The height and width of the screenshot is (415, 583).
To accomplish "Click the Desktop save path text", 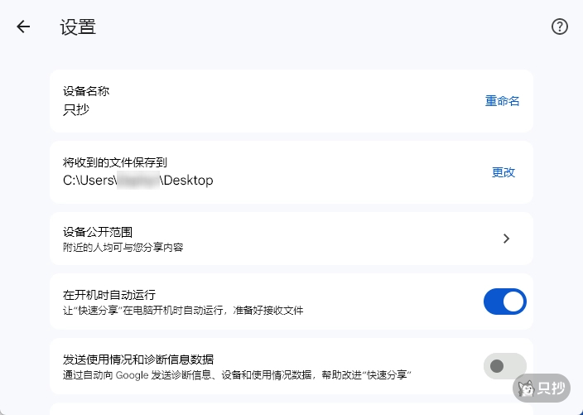I will coord(138,181).
